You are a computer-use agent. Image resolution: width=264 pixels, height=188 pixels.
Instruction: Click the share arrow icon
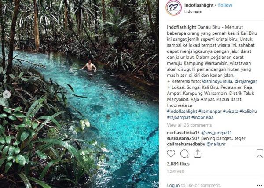click(198, 153)
